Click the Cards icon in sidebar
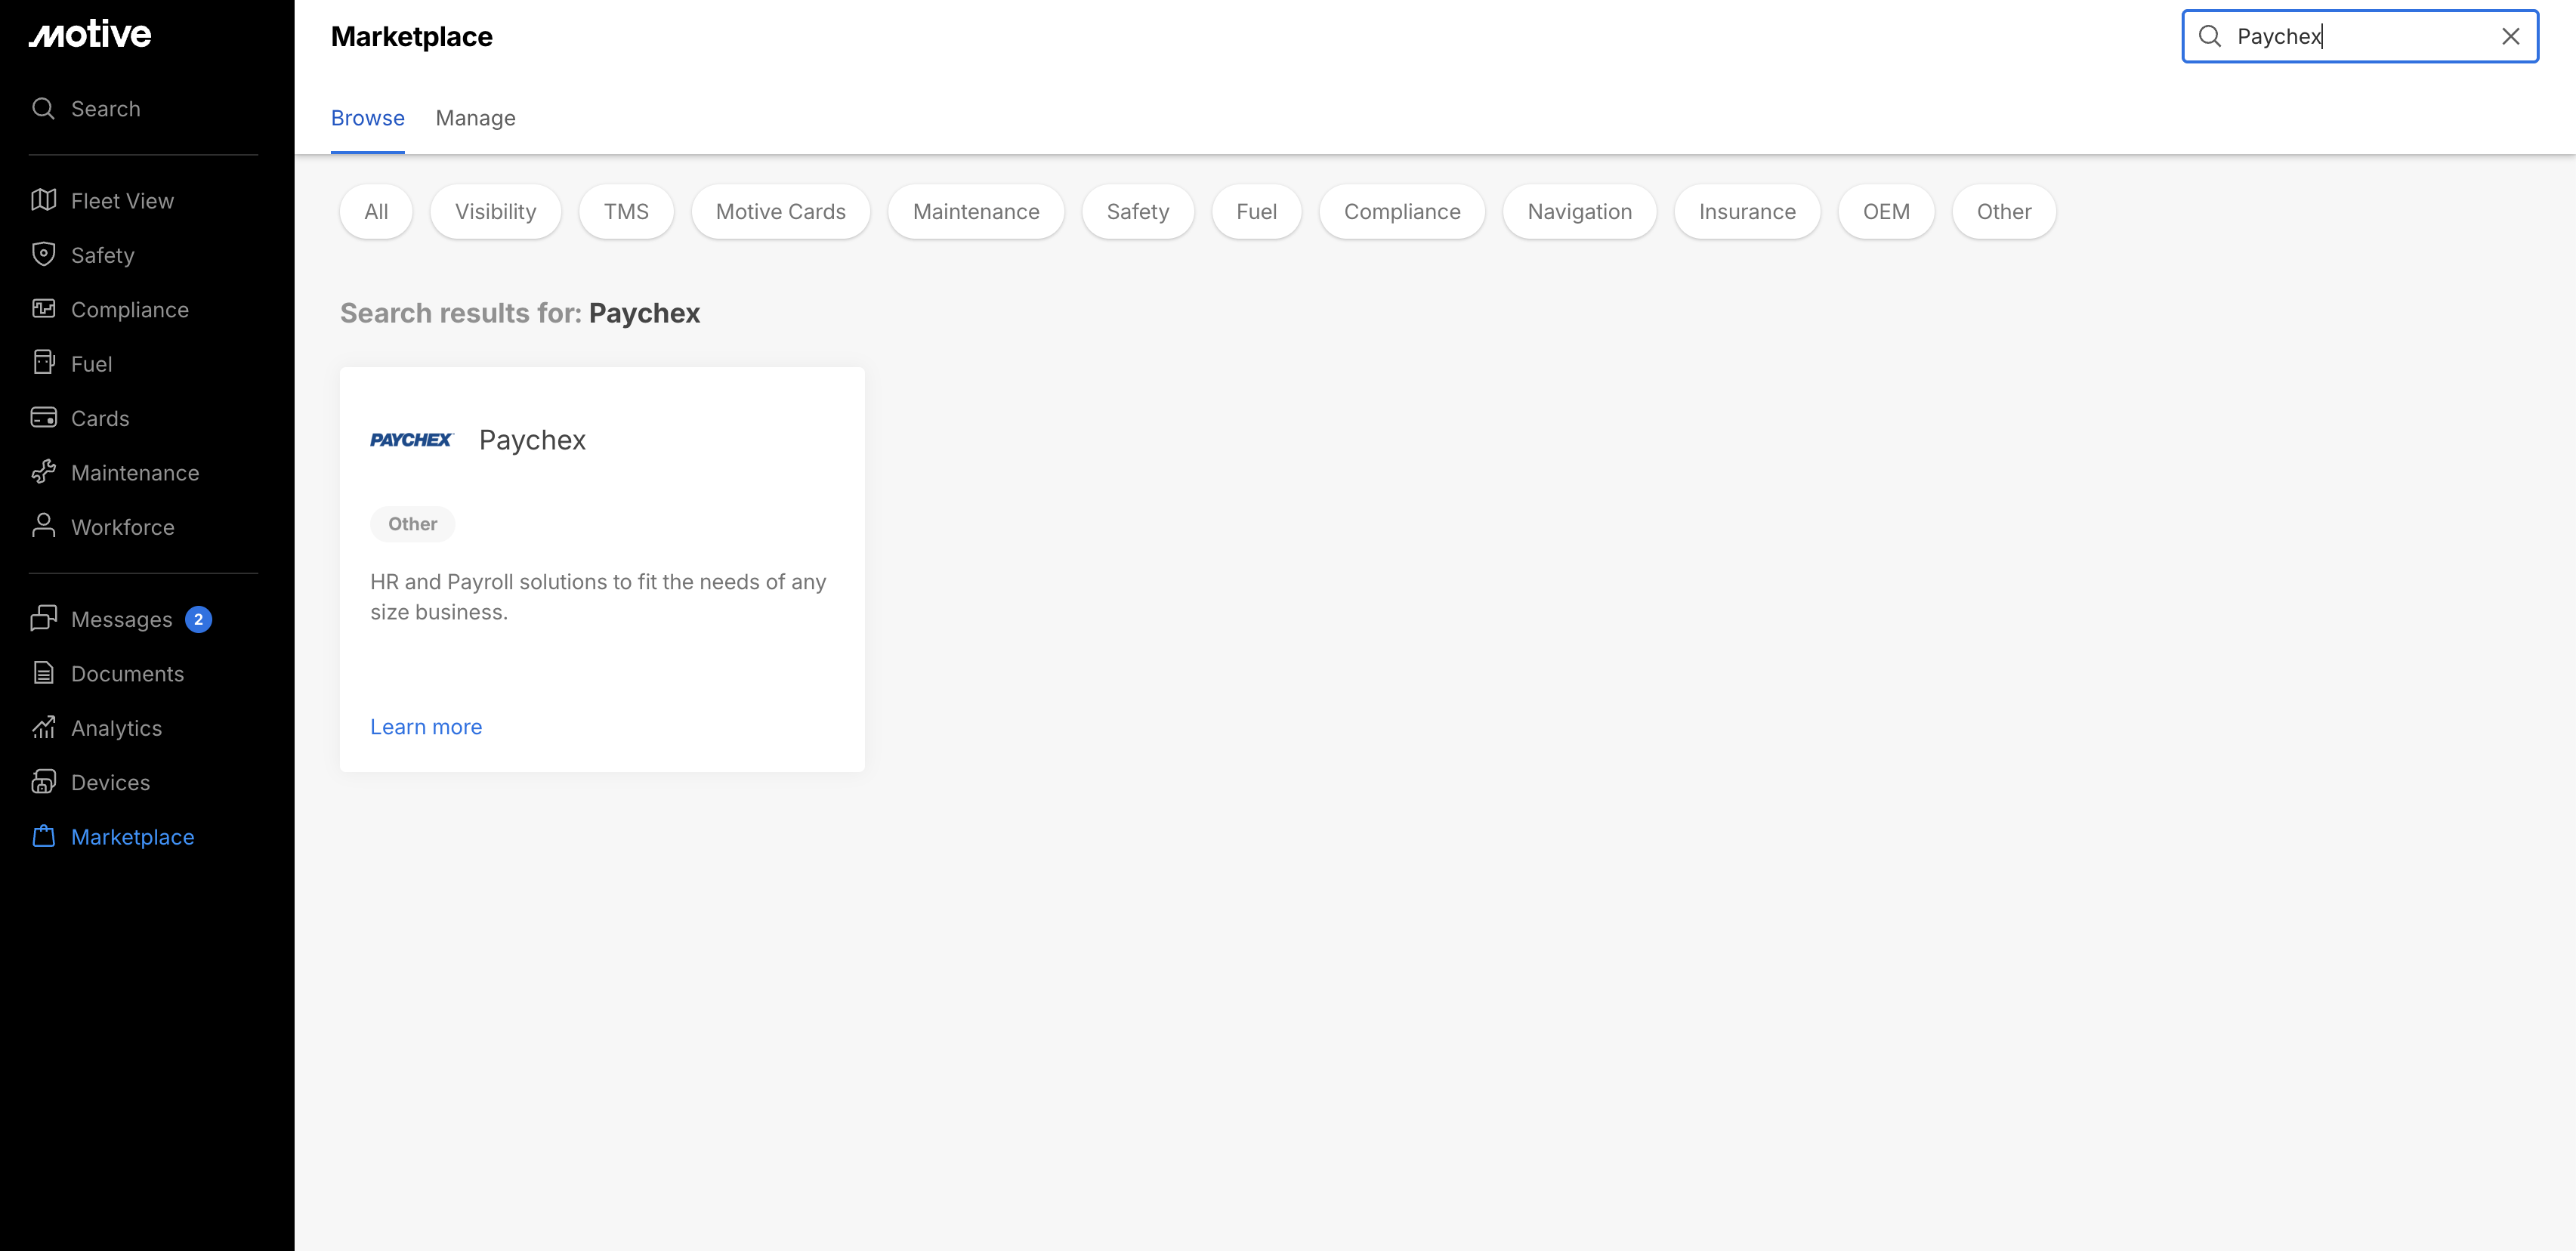The image size is (2576, 1251). tap(43, 417)
